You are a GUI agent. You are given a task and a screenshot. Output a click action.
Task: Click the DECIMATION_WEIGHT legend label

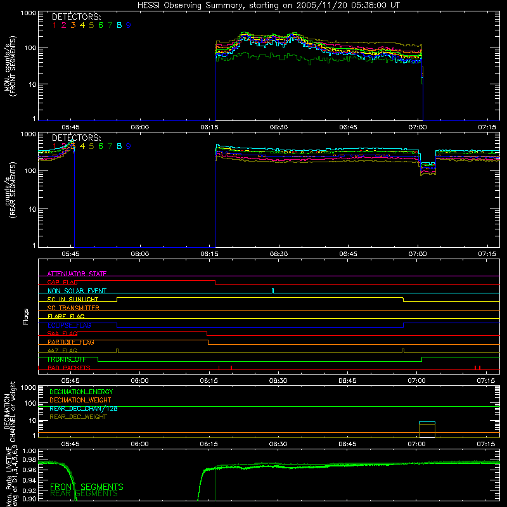click(80, 401)
